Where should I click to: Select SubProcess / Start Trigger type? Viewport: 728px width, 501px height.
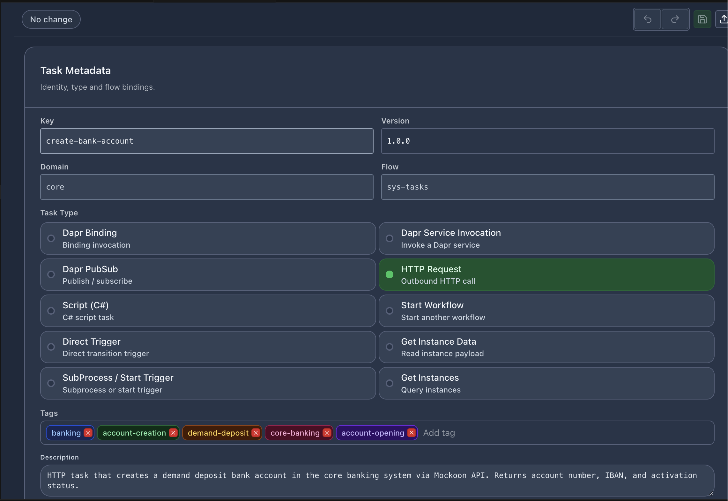point(208,383)
